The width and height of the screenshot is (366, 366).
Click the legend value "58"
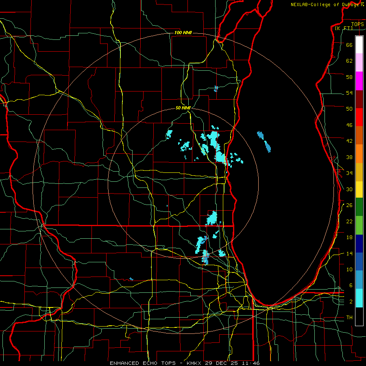[x=349, y=77]
